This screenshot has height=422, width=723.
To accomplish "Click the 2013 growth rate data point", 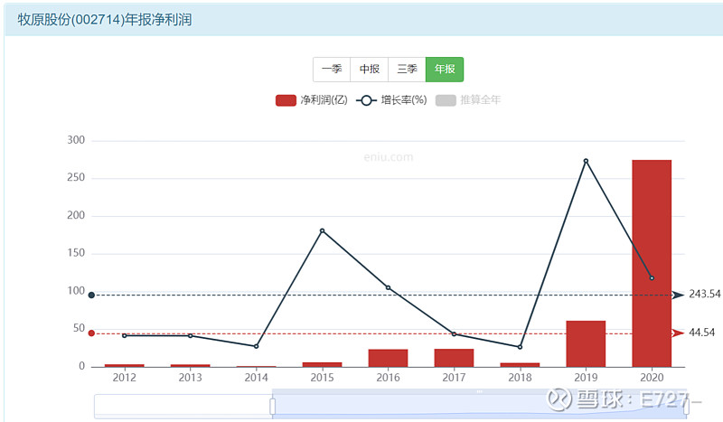I will tap(190, 336).
